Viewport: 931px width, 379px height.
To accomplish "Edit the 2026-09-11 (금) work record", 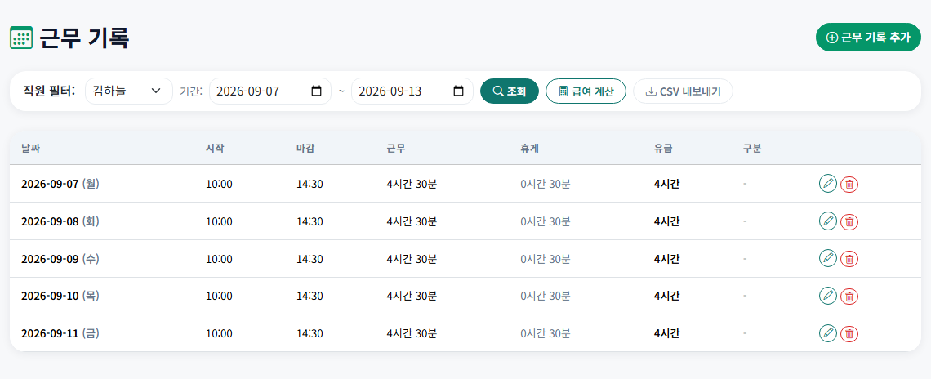I will (x=827, y=333).
